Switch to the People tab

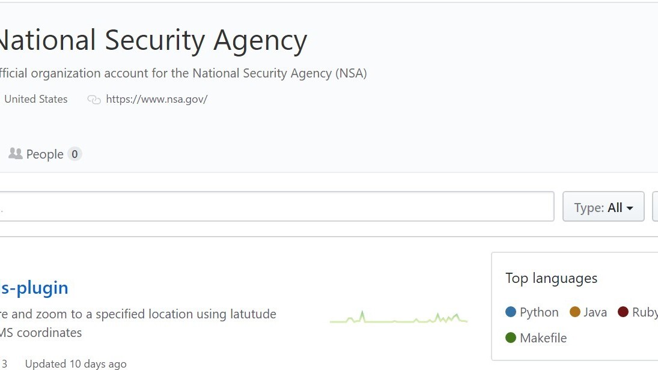(44, 154)
